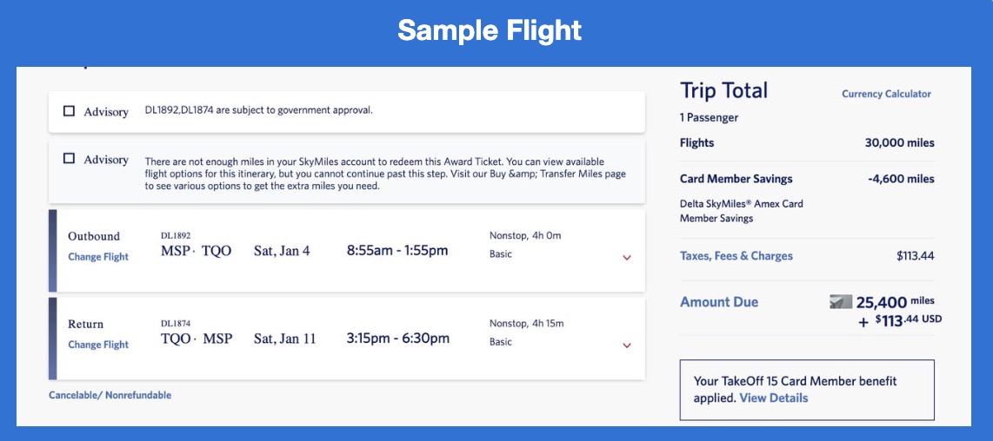The image size is (993, 441).
Task: Expand the Return flight details chevron
Action: coord(627,346)
